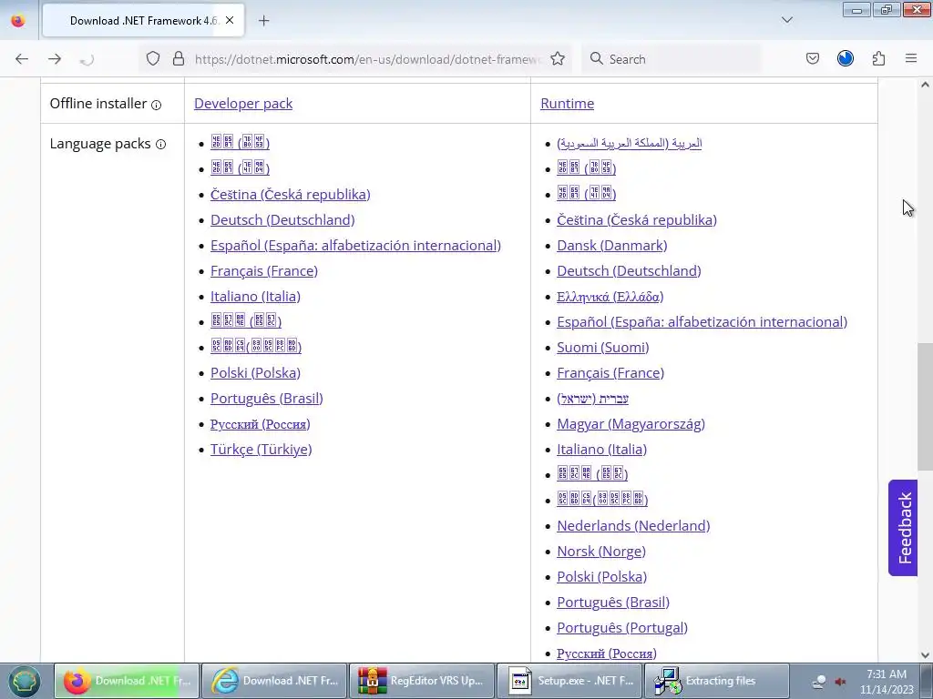
Task: Download Runtime Polski (Polska) pack
Action: [x=601, y=577]
